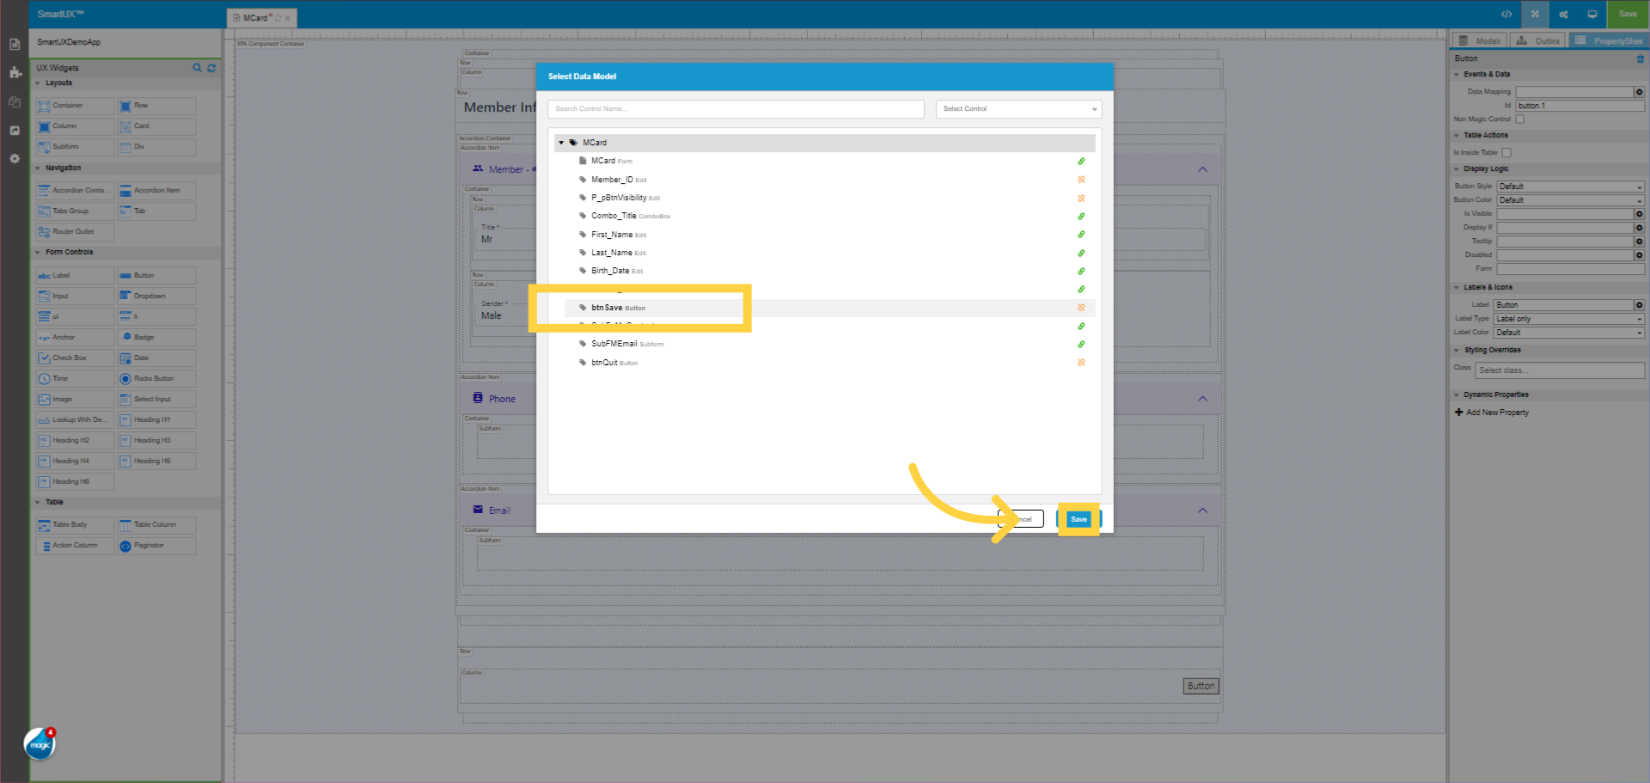Select the puzzle-piece panel in the sidebar
This screenshot has height=783, width=1650.
coord(15,73)
